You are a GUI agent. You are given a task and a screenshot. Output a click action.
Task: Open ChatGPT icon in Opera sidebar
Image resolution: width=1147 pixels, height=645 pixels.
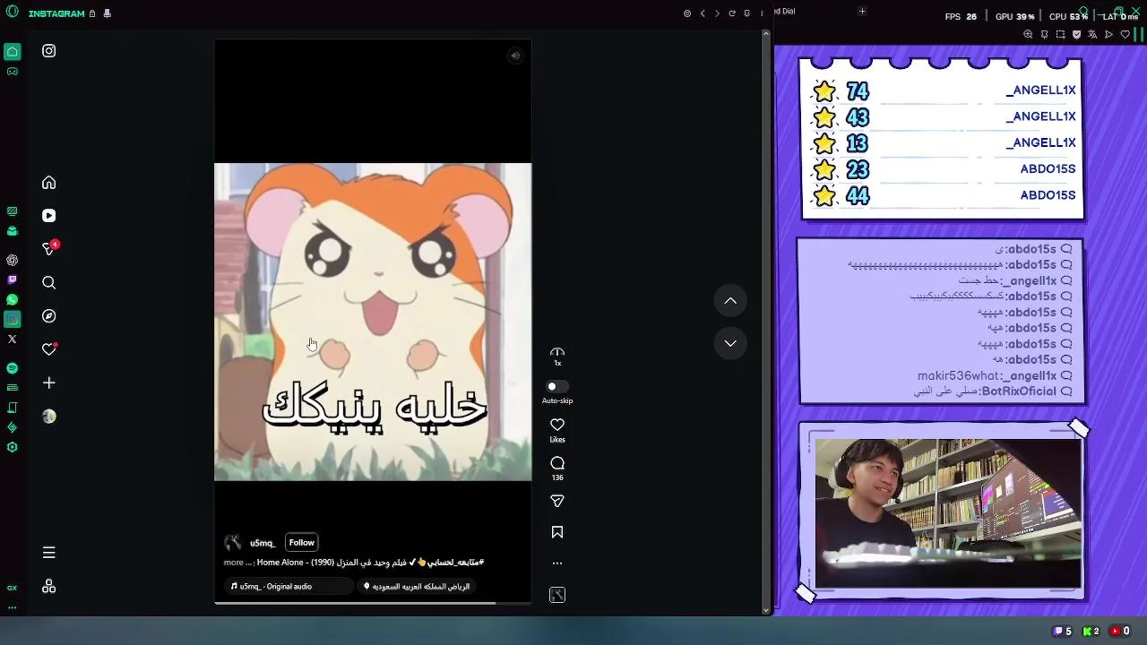12,261
